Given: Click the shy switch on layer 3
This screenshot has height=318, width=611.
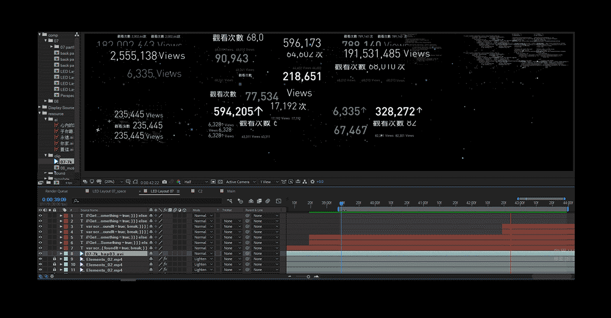Looking at the screenshot, I should pos(151,226).
